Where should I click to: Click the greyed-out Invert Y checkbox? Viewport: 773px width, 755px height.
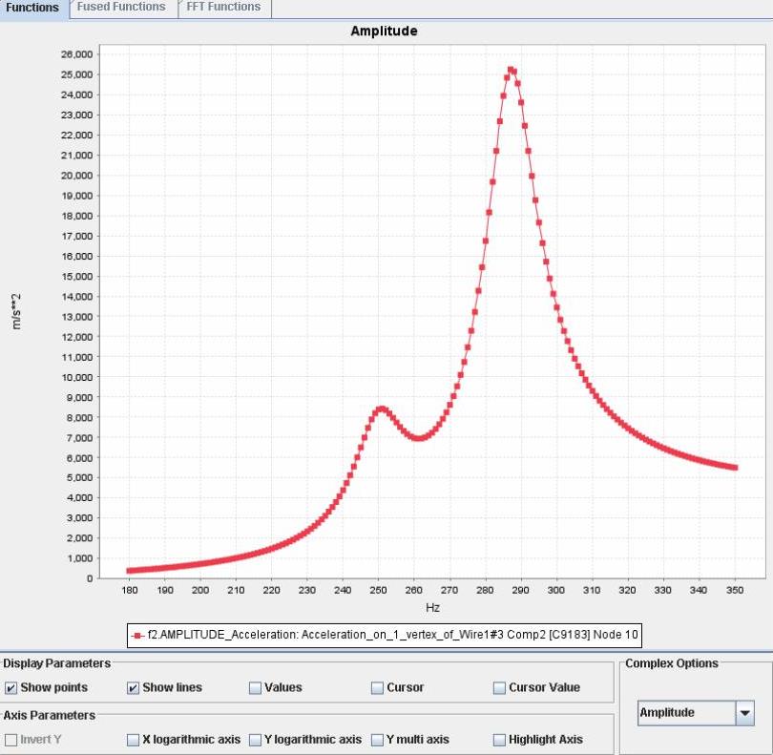click(11, 740)
